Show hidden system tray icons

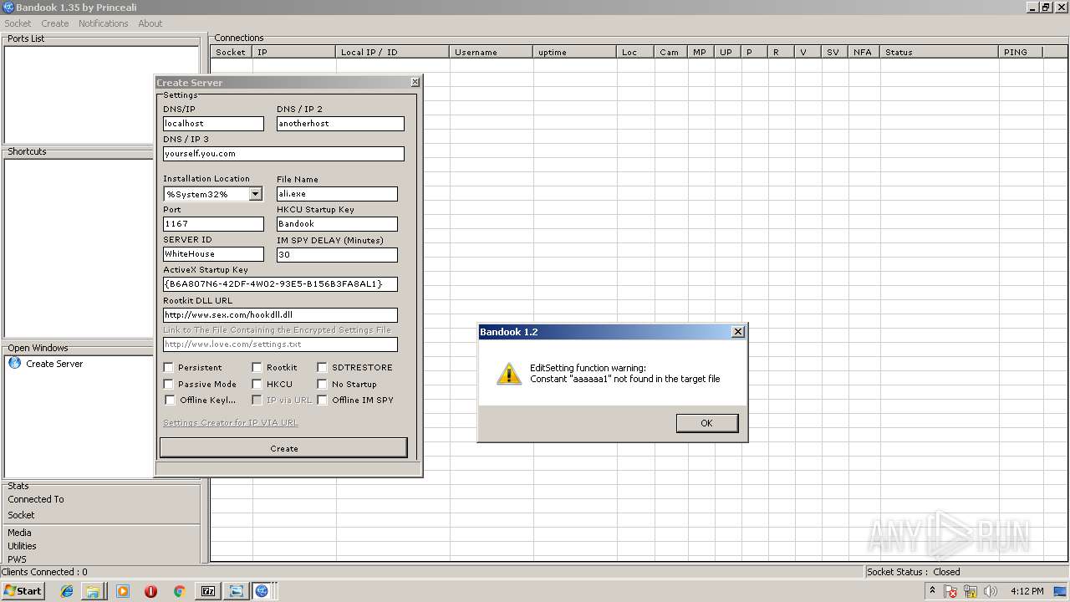point(932,591)
